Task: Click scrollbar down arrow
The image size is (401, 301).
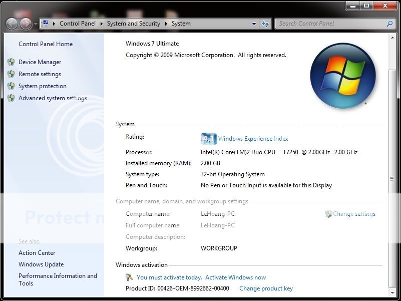Action: [392, 292]
